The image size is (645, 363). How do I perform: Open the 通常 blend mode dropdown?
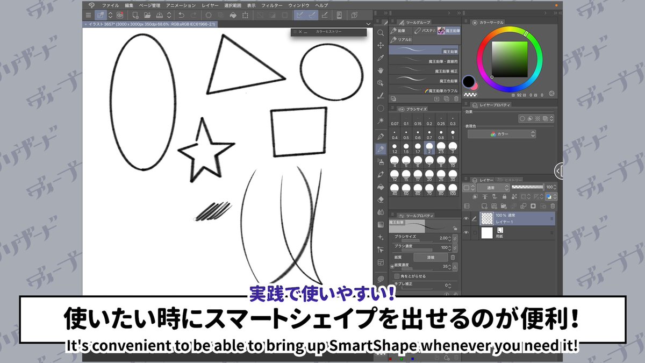coord(493,188)
